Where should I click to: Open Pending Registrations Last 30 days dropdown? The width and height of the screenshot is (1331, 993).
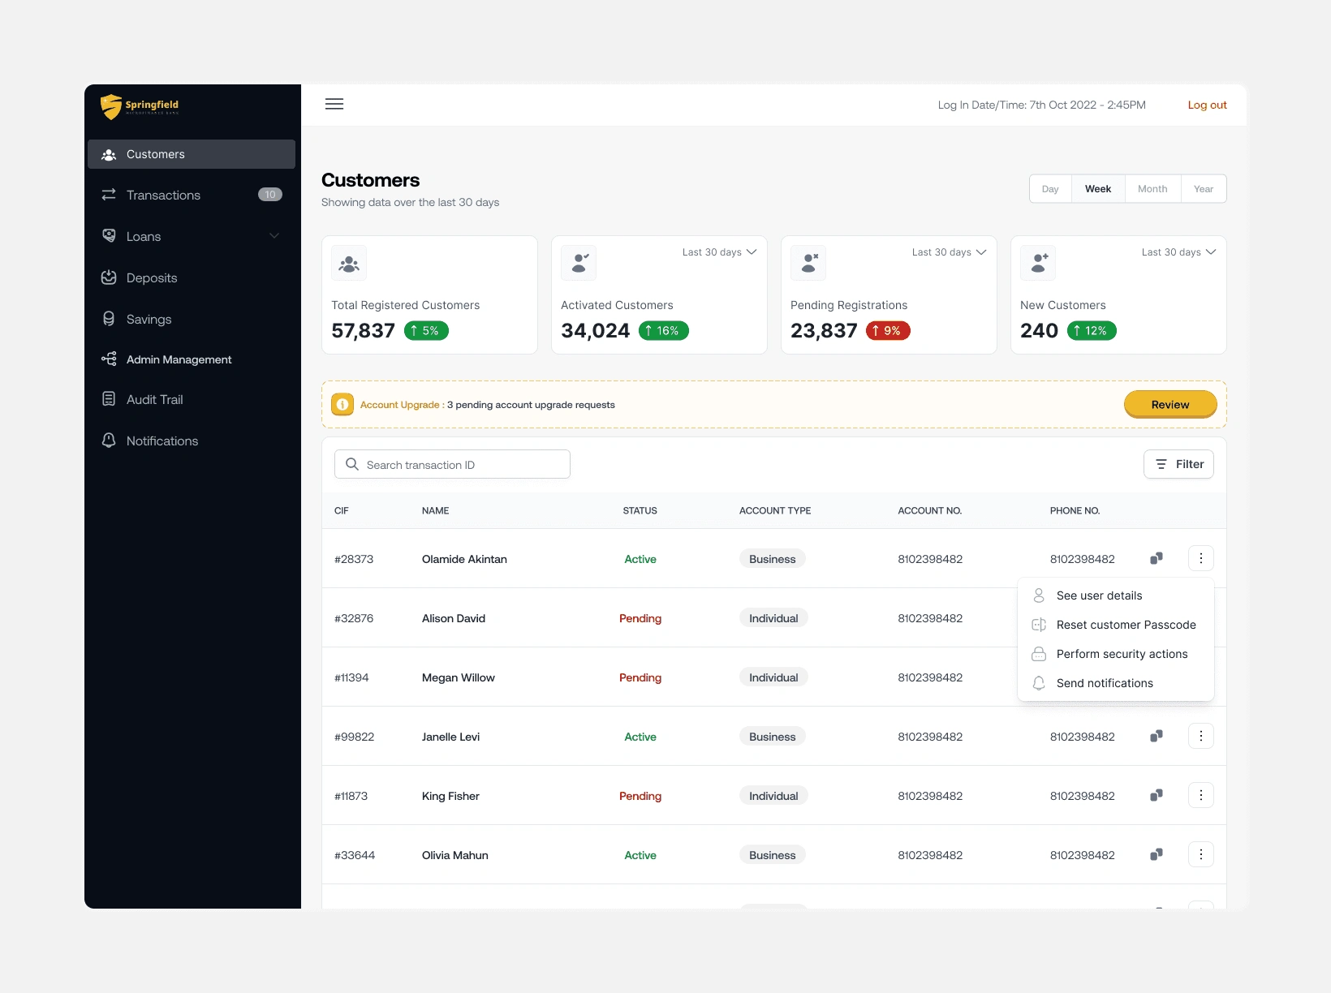point(949,252)
